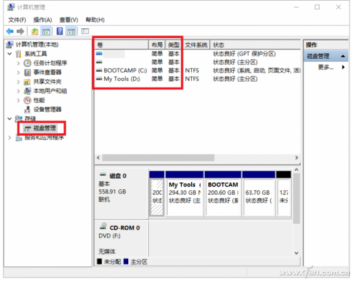The image size is (353, 281).
Task: Open the 文件(F) menu
Action: (18, 20)
